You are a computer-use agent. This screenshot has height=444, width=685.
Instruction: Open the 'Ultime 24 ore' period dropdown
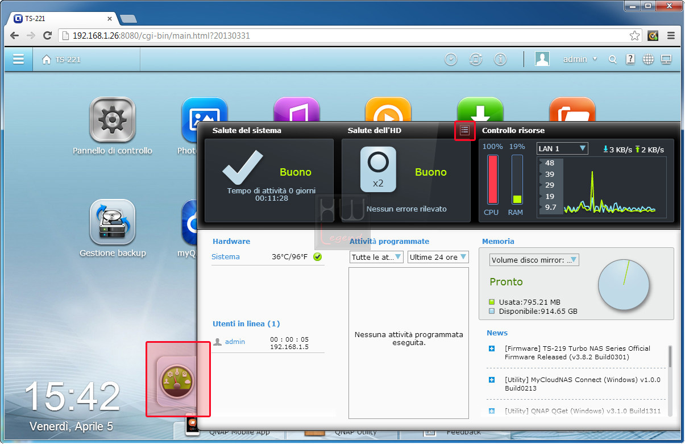pos(438,257)
